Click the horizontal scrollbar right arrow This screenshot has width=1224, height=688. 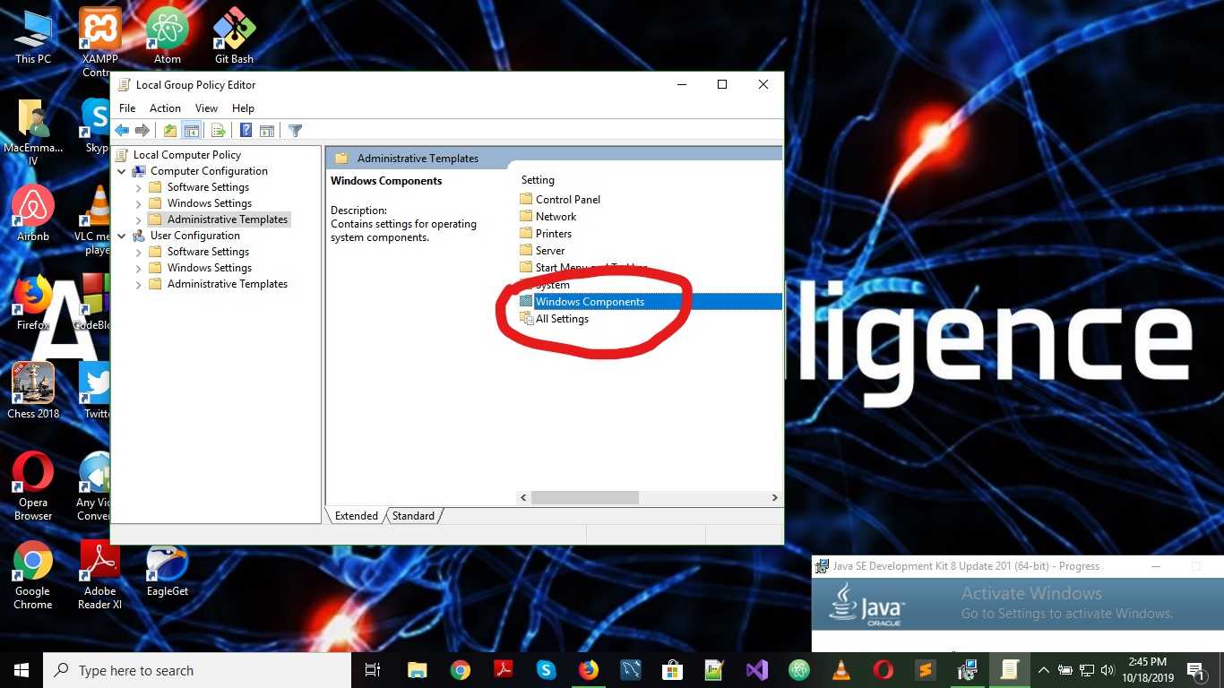[x=775, y=497]
